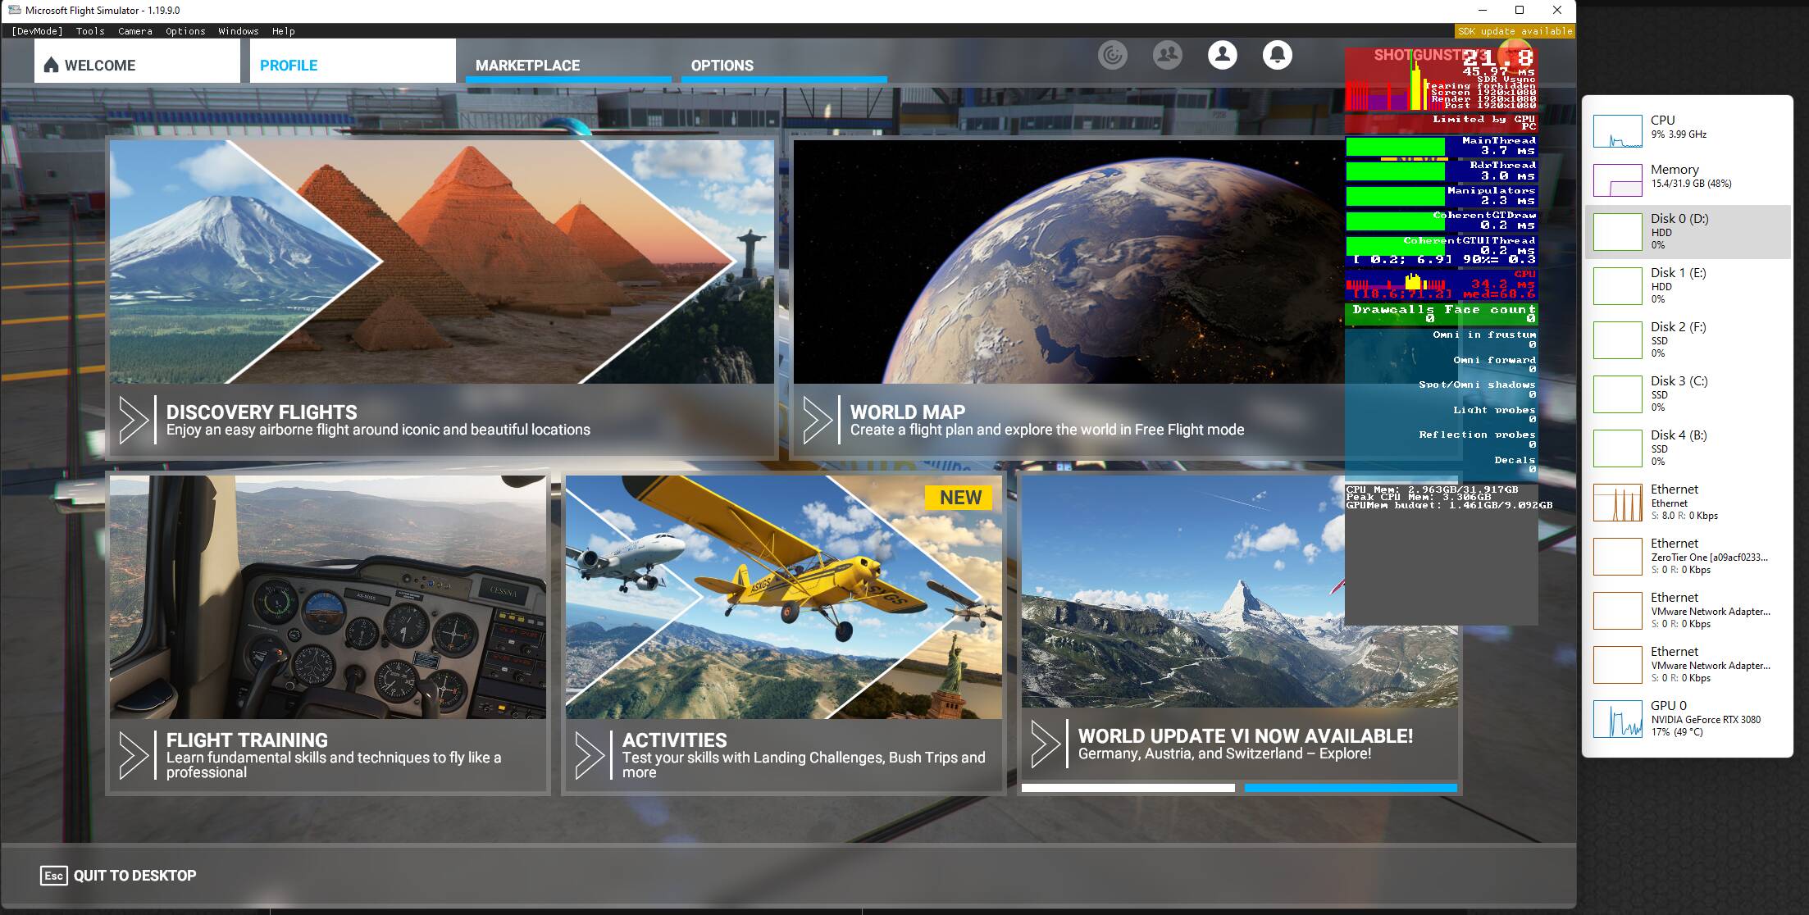Screen dimensions: 1809x915
Task: Click the multiplayer group icon
Action: [x=1167, y=55]
